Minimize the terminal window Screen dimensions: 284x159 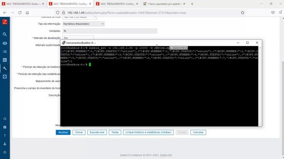tap(238, 43)
